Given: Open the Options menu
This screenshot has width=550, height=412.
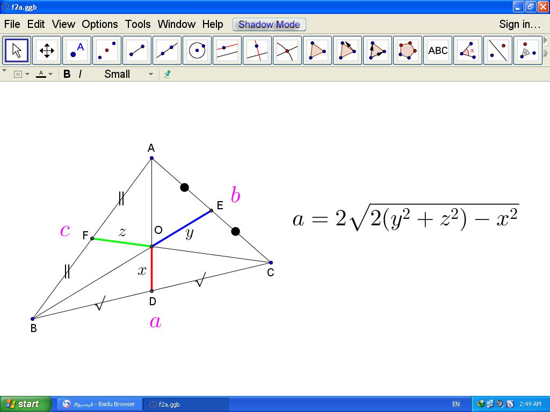Looking at the screenshot, I should 99,24.
